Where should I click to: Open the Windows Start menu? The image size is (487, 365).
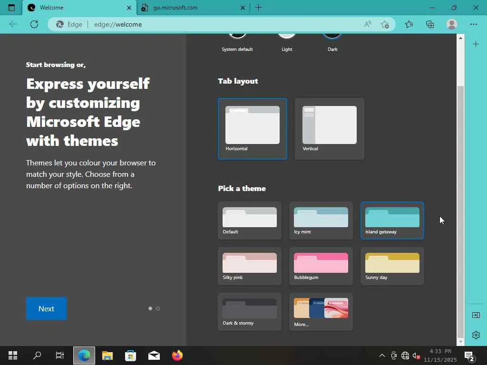pos(13,355)
